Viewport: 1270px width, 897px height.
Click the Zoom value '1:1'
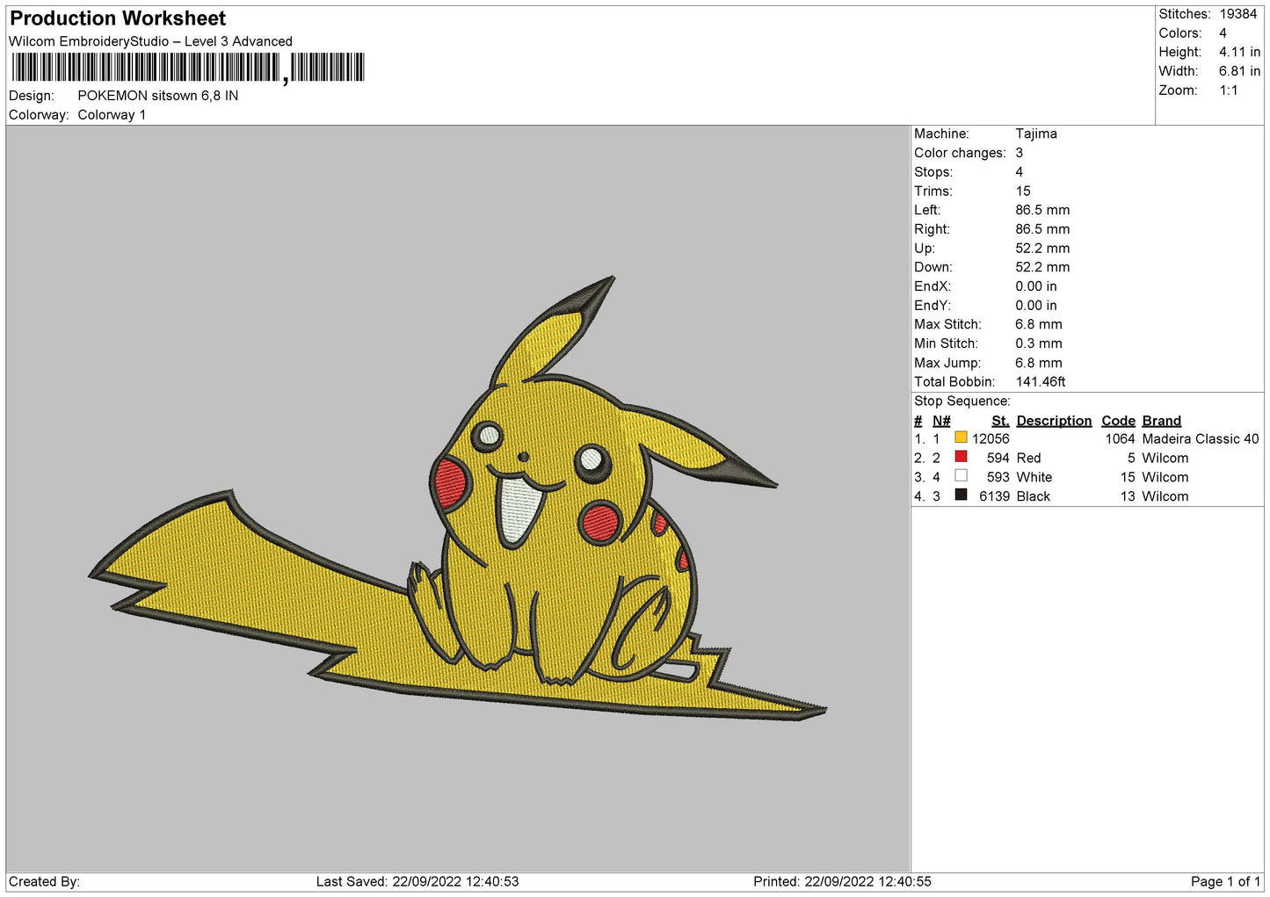[x=1228, y=90]
